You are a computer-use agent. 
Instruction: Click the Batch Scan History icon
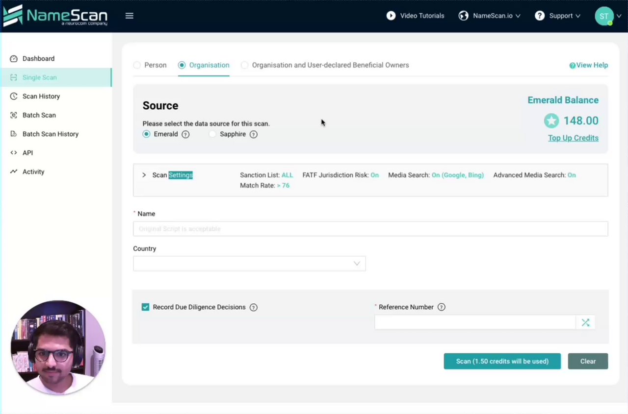click(14, 134)
